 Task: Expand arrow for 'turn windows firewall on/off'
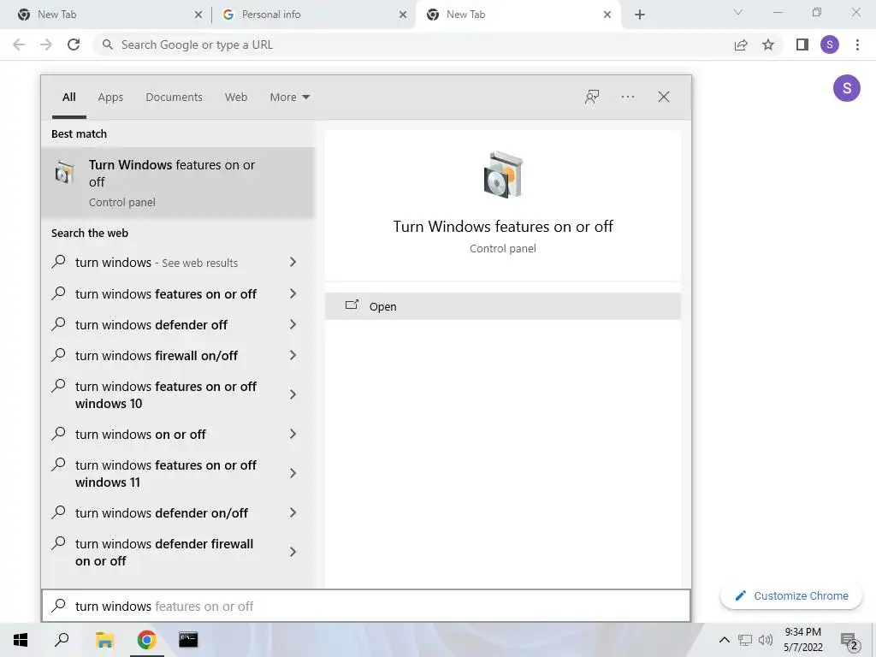pos(293,355)
